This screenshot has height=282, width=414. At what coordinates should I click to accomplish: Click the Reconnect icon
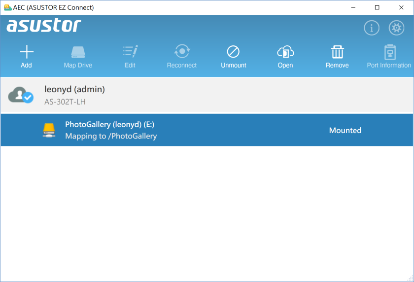(182, 51)
